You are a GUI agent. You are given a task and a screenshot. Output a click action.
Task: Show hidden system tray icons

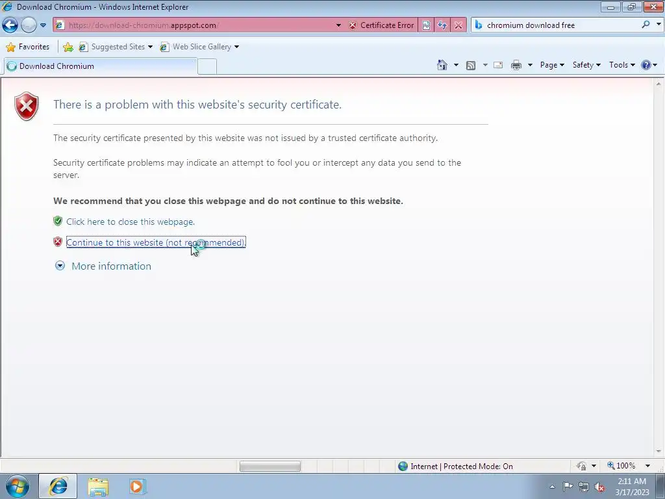click(x=552, y=487)
